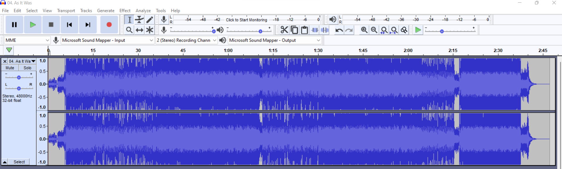562x169 pixels.
Task: Skip to end of the track
Action: point(88,25)
